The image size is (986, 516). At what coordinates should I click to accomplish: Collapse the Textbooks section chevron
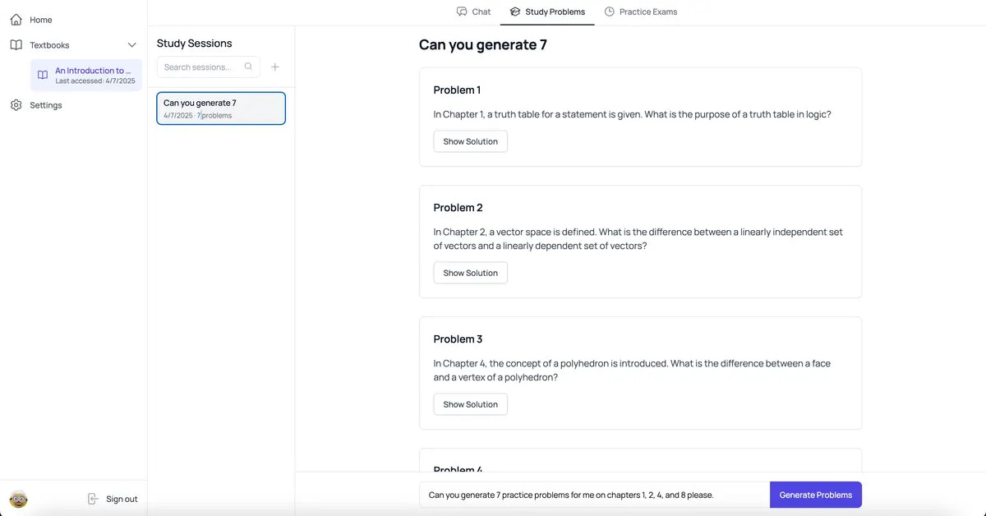coord(131,45)
